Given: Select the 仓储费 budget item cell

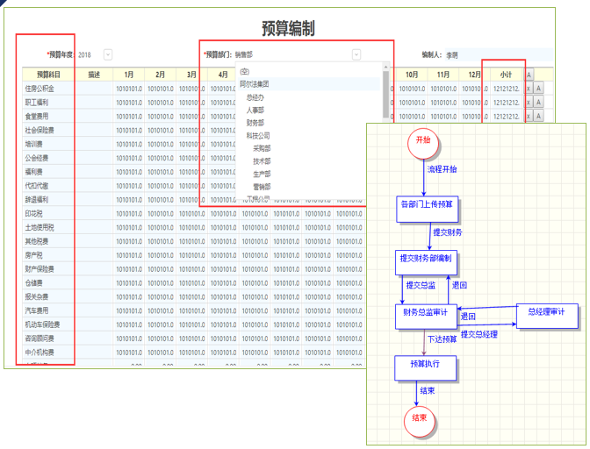Looking at the screenshot, I should [x=48, y=283].
